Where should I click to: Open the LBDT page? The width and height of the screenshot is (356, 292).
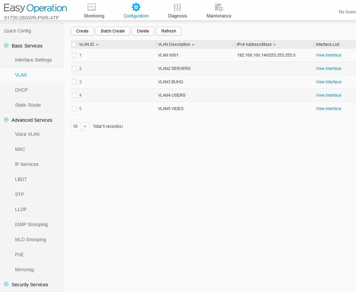[x=21, y=179]
